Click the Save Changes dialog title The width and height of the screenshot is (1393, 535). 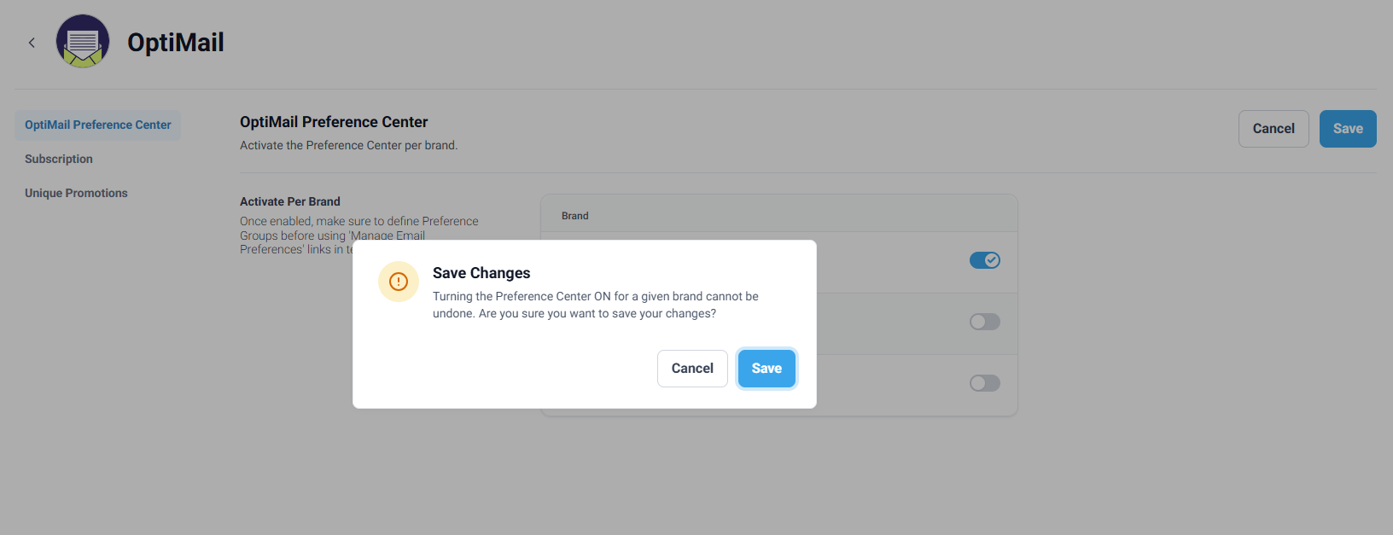(481, 273)
